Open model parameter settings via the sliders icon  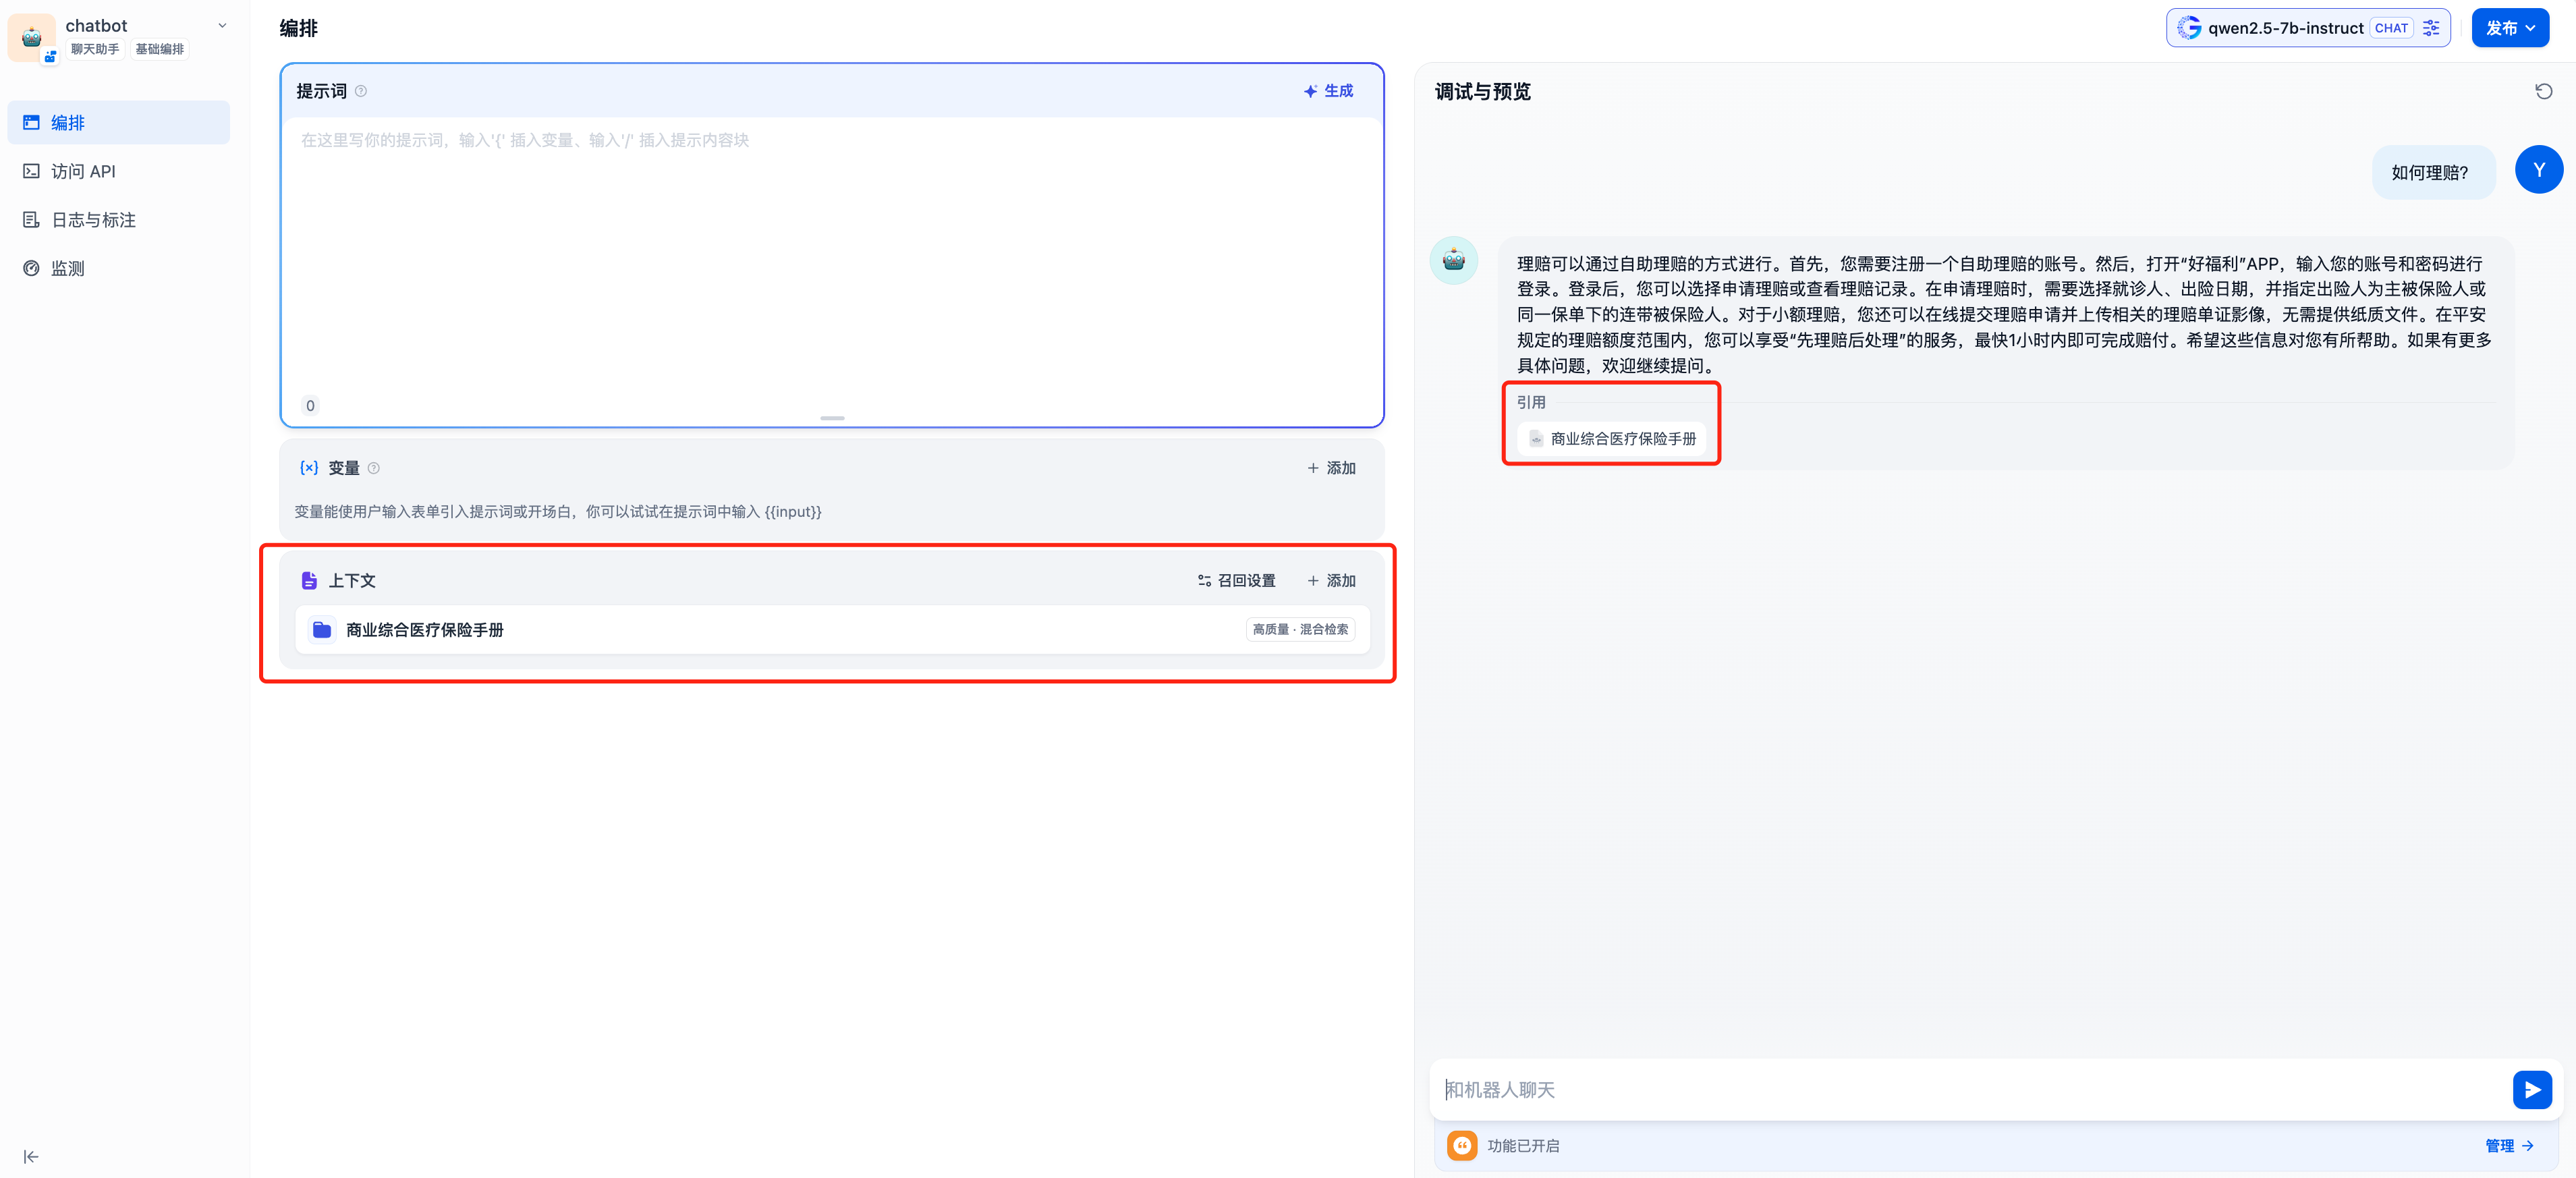pyautogui.click(x=2432, y=27)
